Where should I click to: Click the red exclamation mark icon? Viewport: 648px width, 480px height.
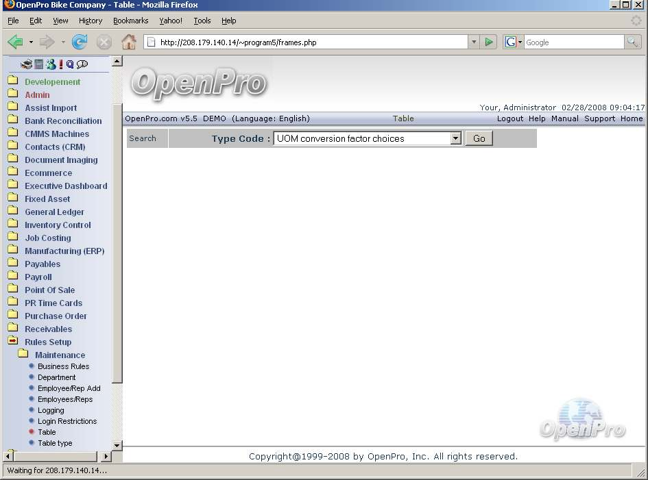click(x=60, y=64)
